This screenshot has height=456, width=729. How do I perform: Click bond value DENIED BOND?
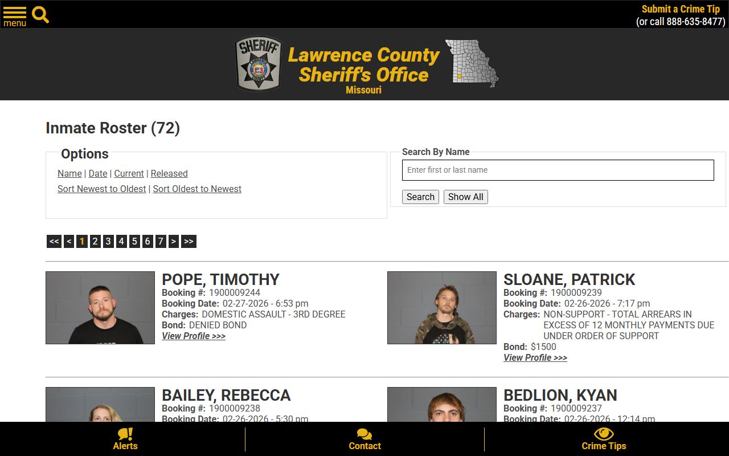(x=218, y=325)
